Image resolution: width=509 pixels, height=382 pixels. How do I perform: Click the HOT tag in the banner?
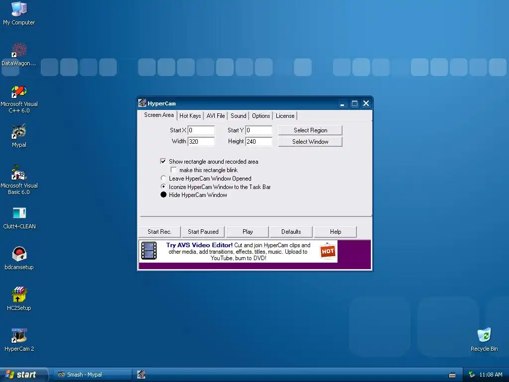328,251
